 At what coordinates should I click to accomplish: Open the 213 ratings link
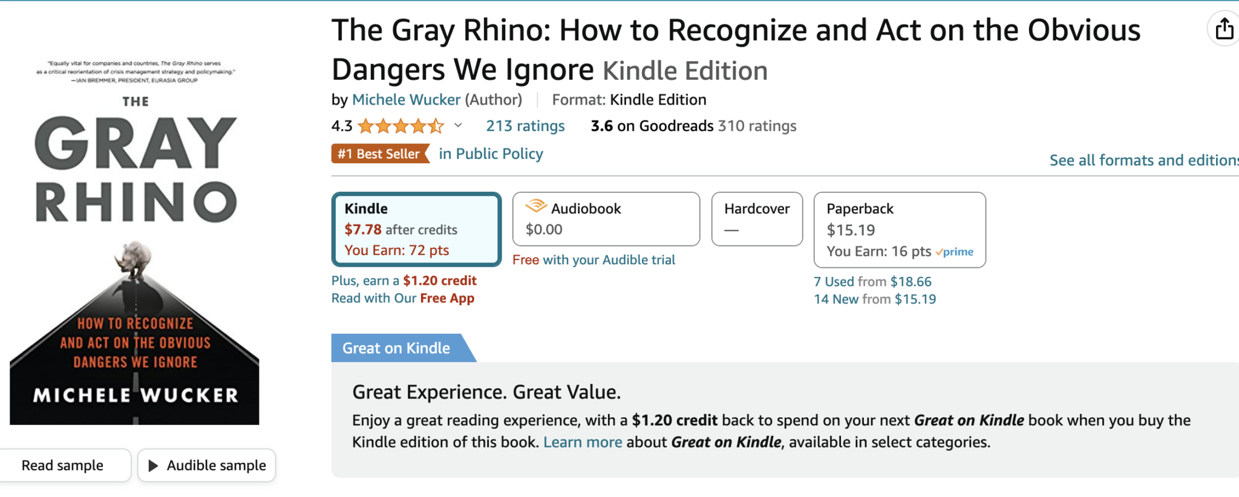(525, 126)
